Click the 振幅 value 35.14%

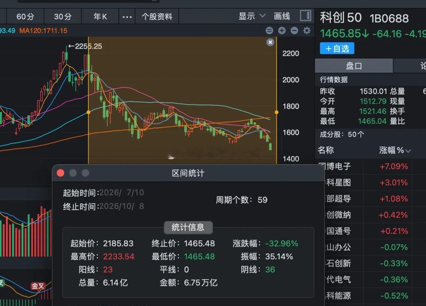point(279,256)
